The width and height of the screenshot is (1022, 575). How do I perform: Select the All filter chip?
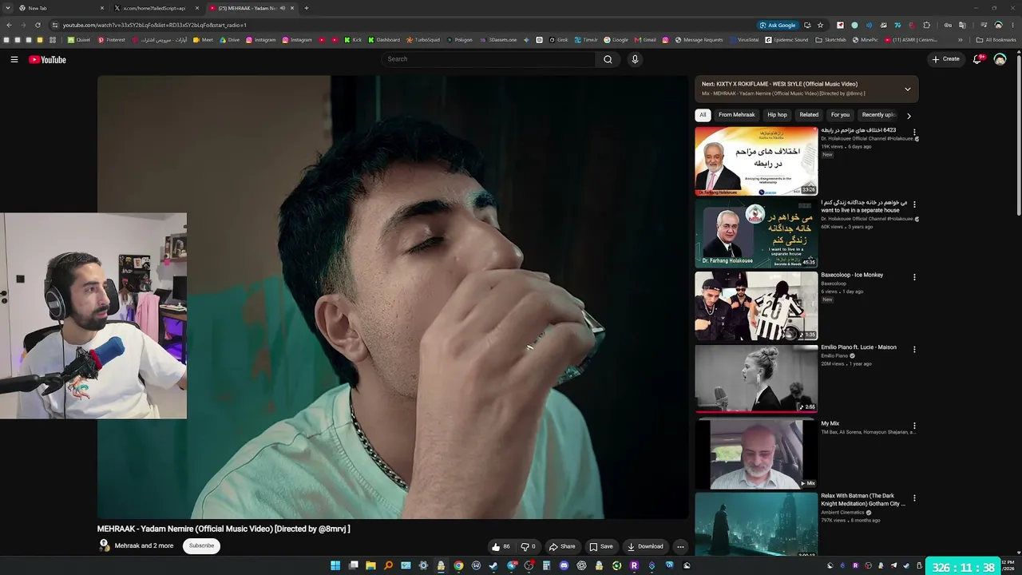(x=703, y=115)
